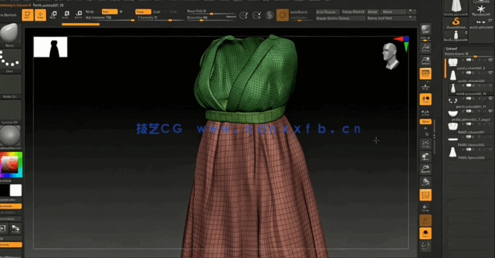Toggle the orange Zadd button
The image size is (495, 258).
coord(143,11)
